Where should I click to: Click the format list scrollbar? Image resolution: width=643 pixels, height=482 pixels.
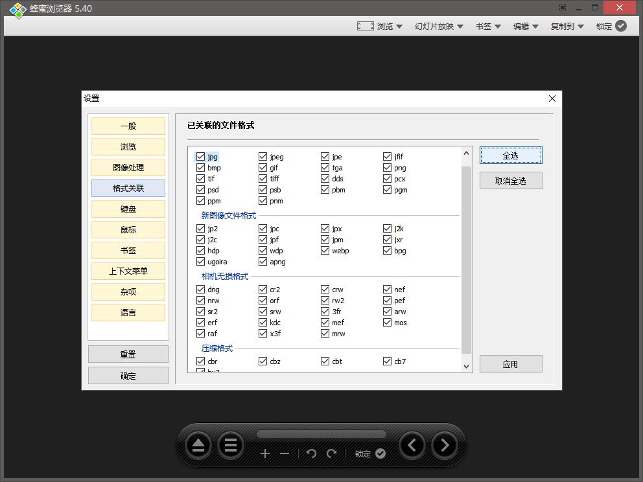pyautogui.click(x=466, y=253)
